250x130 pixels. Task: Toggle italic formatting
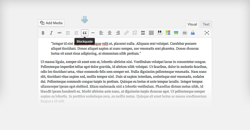(51, 33)
